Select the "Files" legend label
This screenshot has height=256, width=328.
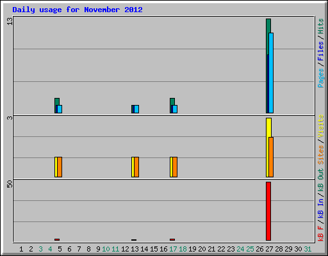coord(320,51)
